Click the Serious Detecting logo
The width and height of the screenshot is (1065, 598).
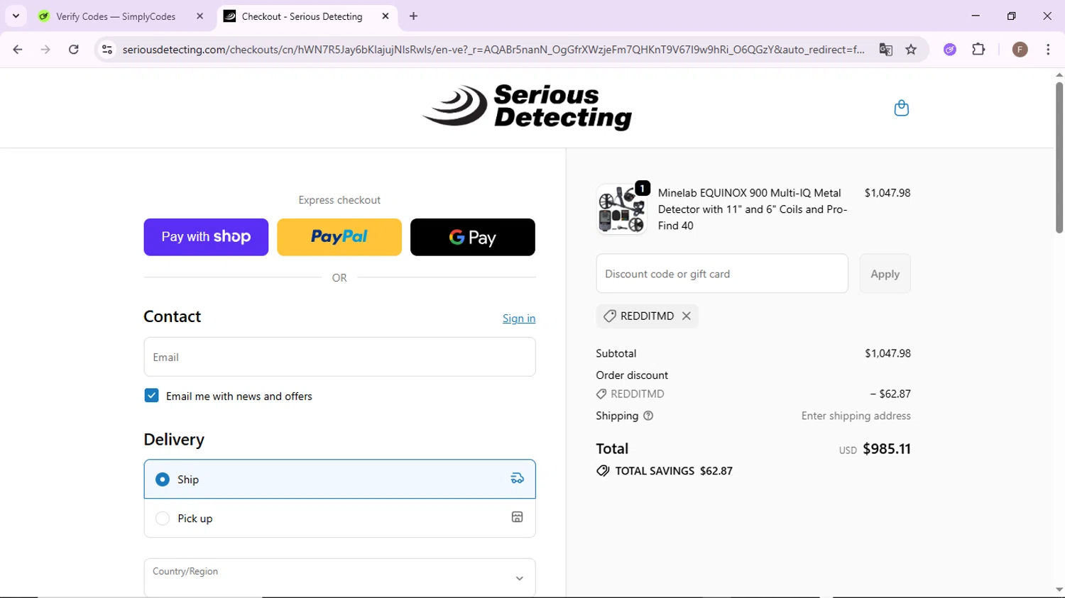[527, 107]
